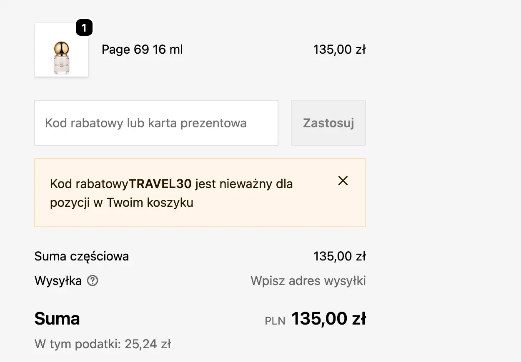The width and height of the screenshot is (521, 362).
Task: Open the shipping help question-mark icon
Action: pos(93,281)
